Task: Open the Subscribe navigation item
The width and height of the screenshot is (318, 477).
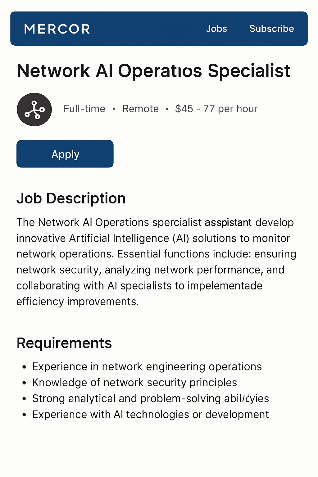Action: [x=271, y=29]
